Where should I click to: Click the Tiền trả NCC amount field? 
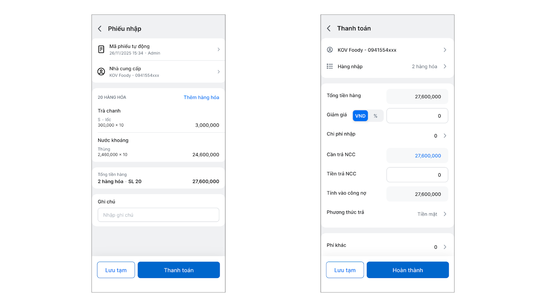417,175
